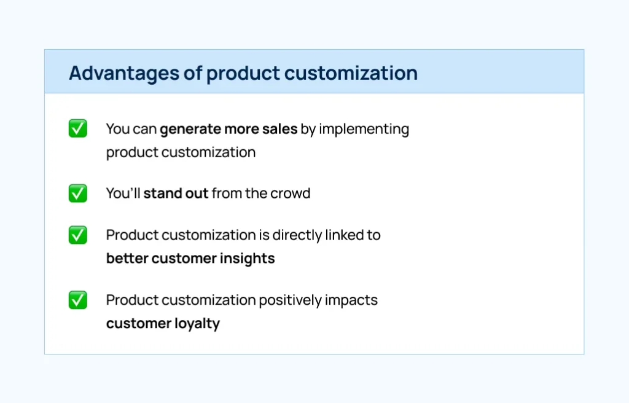Screen dimensions: 629x403
Task: Click the line product customization under first bullet
Action: (181, 152)
